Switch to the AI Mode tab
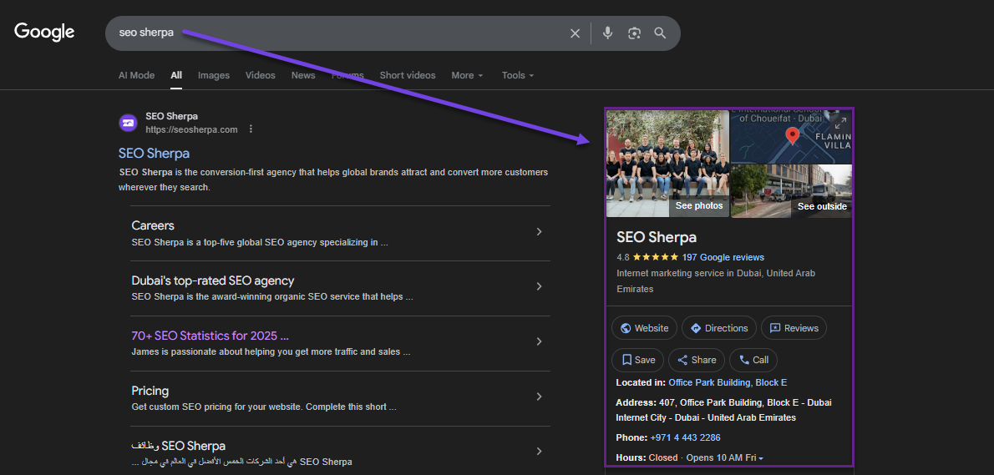 (136, 75)
